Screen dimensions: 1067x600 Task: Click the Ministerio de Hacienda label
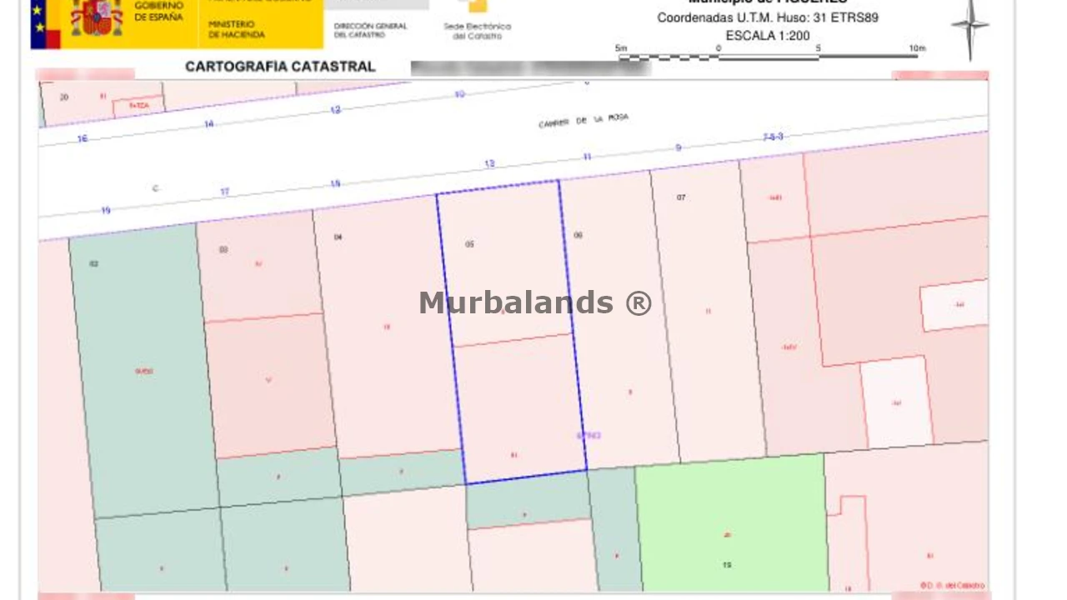(x=237, y=30)
